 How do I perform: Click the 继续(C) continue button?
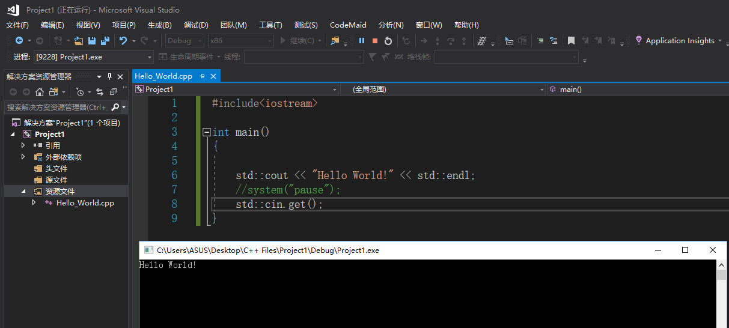(x=297, y=40)
